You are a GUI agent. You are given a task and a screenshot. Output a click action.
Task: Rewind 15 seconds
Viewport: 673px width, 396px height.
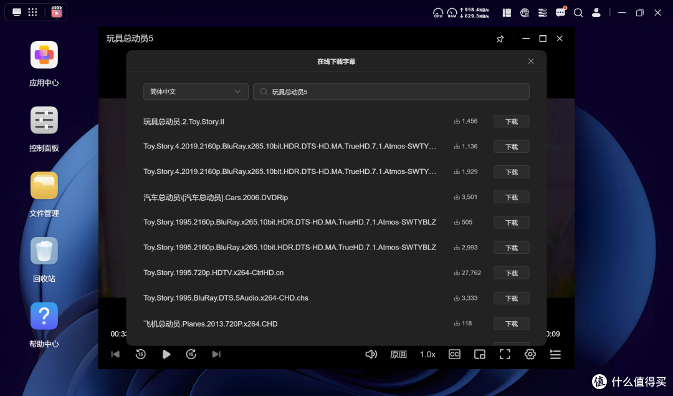(141, 354)
